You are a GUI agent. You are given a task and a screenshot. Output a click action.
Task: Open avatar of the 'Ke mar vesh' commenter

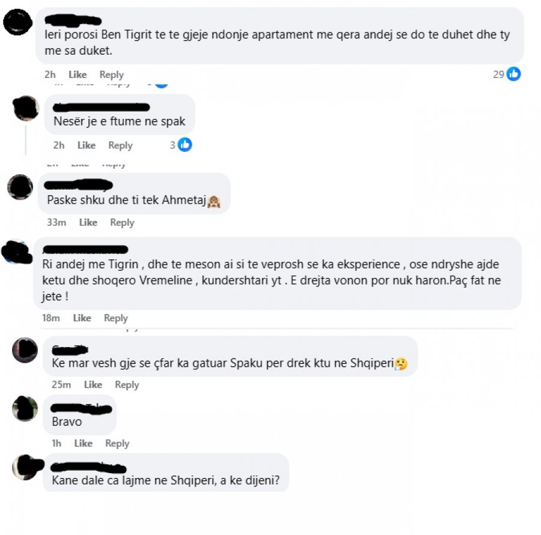(25, 350)
